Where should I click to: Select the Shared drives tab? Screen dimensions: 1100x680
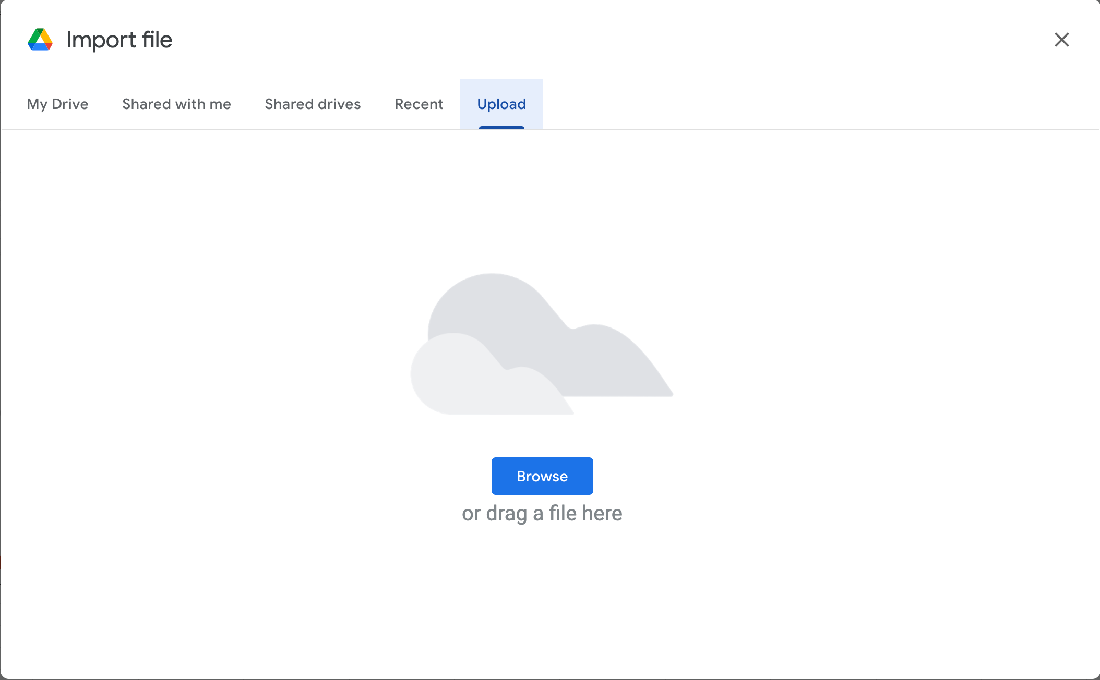click(x=313, y=104)
